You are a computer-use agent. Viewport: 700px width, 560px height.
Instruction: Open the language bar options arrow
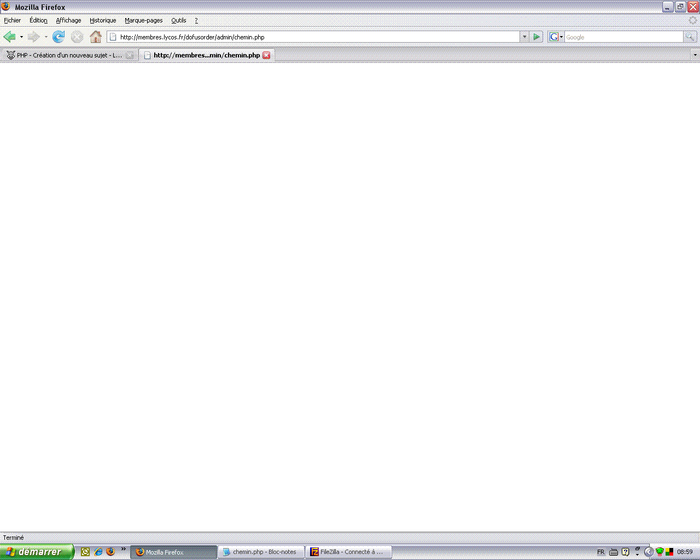pos(638,555)
